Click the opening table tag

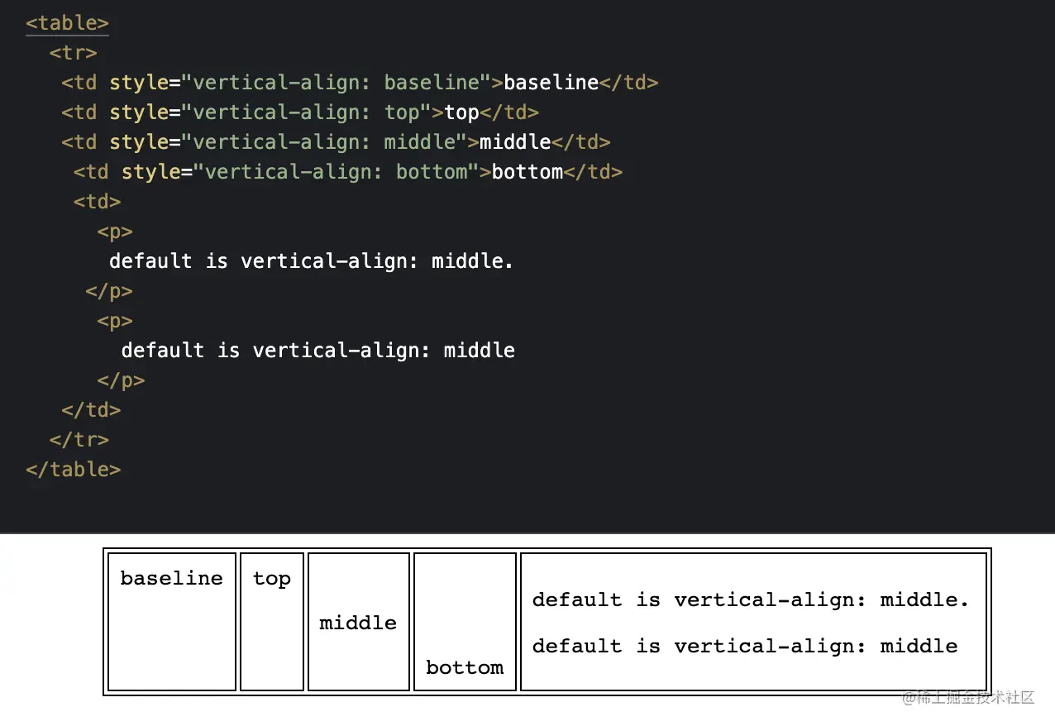(x=67, y=23)
